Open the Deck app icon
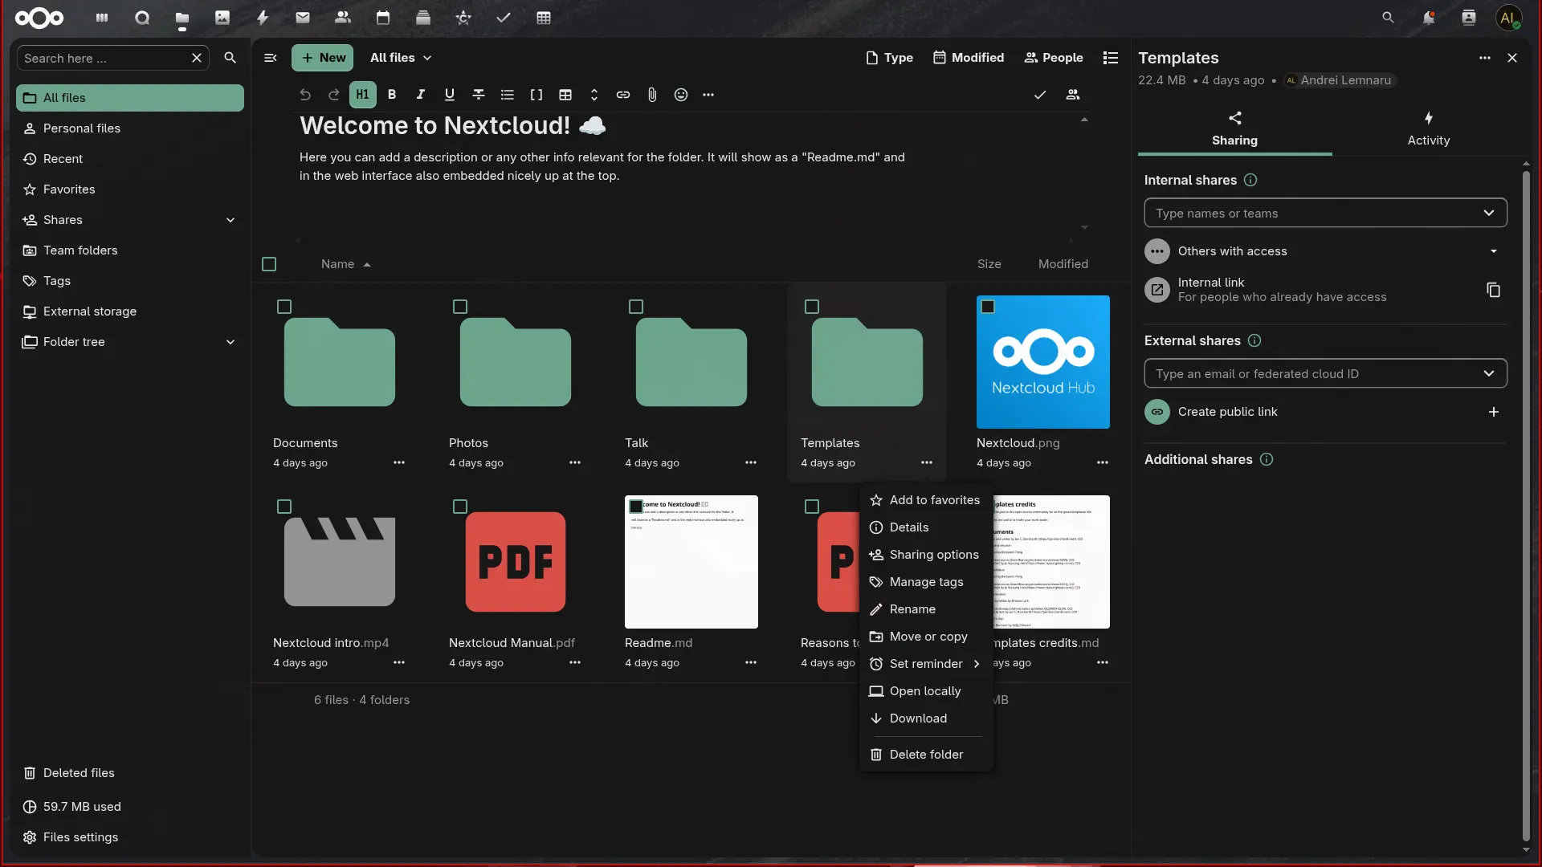 click(423, 18)
